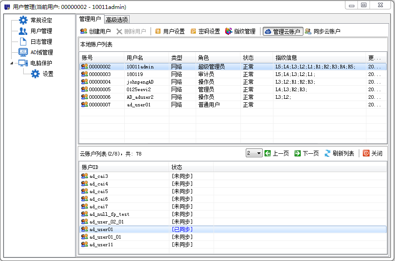Click cloud account icon for ad_user11
The height and width of the screenshot is (261, 395).
tap(84, 244)
